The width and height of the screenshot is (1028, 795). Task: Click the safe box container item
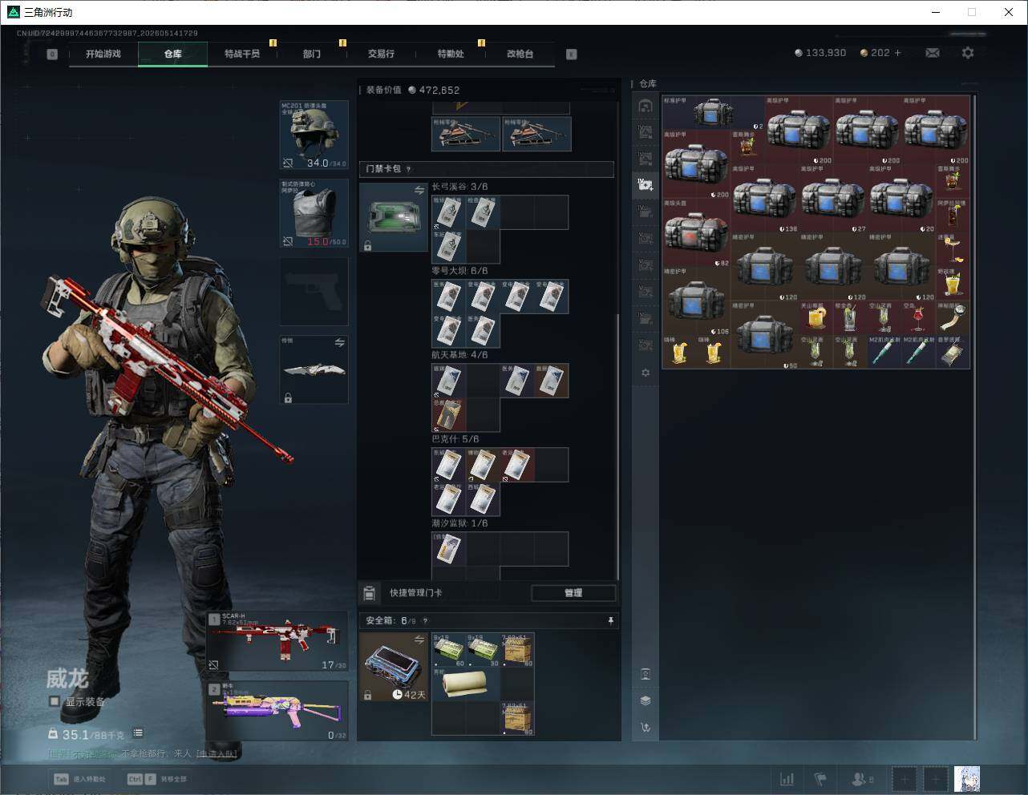coord(394,667)
